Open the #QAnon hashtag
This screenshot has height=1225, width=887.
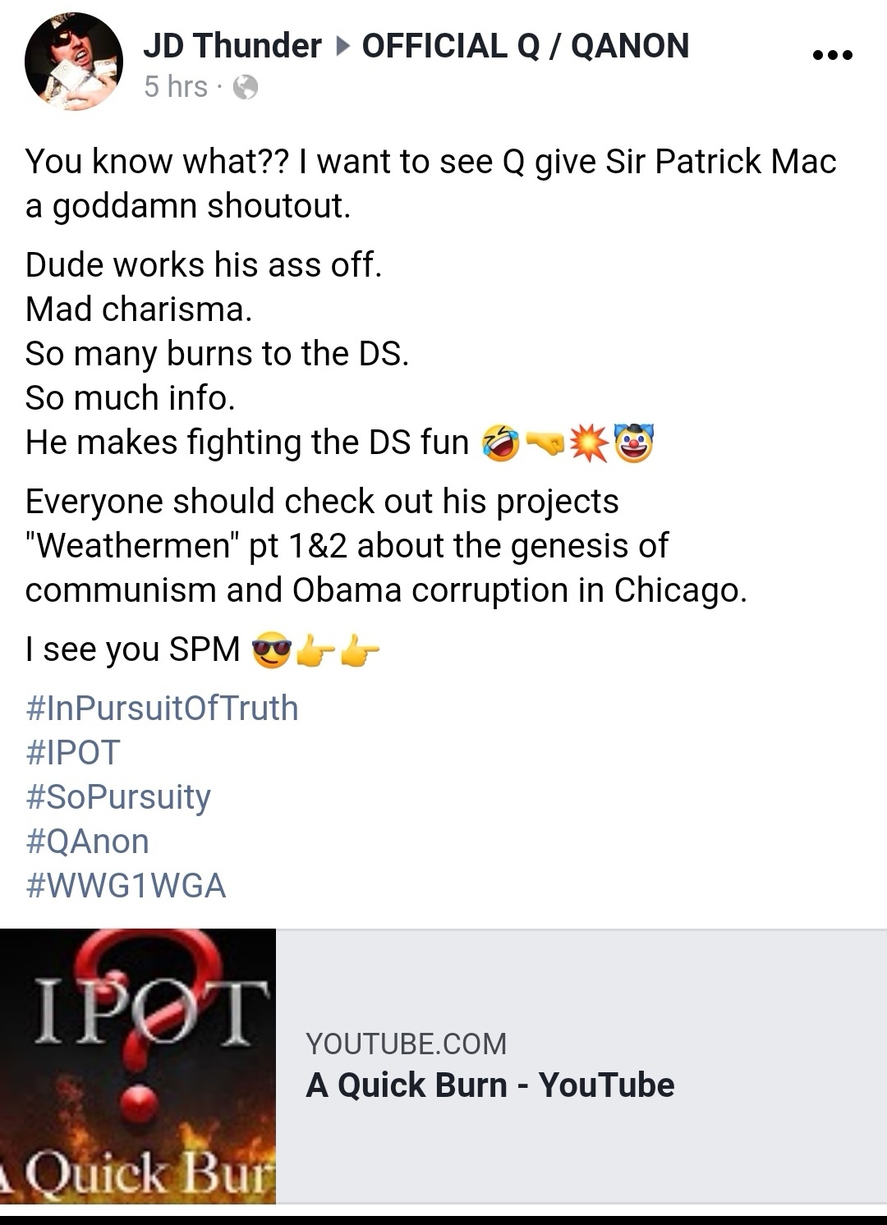pos(88,842)
